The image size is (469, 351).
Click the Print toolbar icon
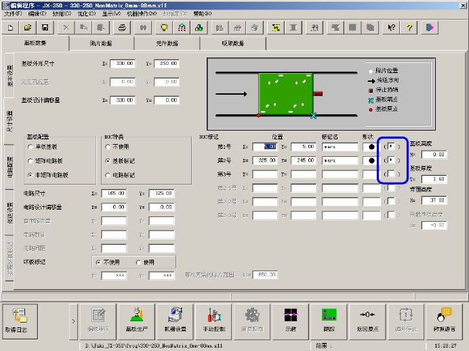coord(122,28)
